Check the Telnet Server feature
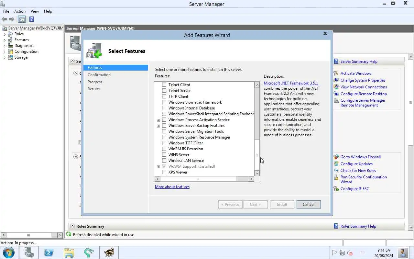Viewport: 414px width, 259px height. pos(164,91)
